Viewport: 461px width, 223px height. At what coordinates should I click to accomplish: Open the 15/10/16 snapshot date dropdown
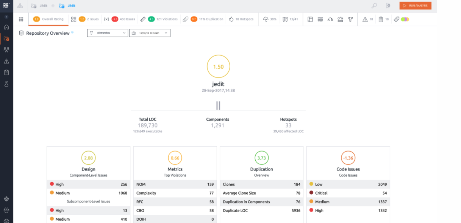150,33
